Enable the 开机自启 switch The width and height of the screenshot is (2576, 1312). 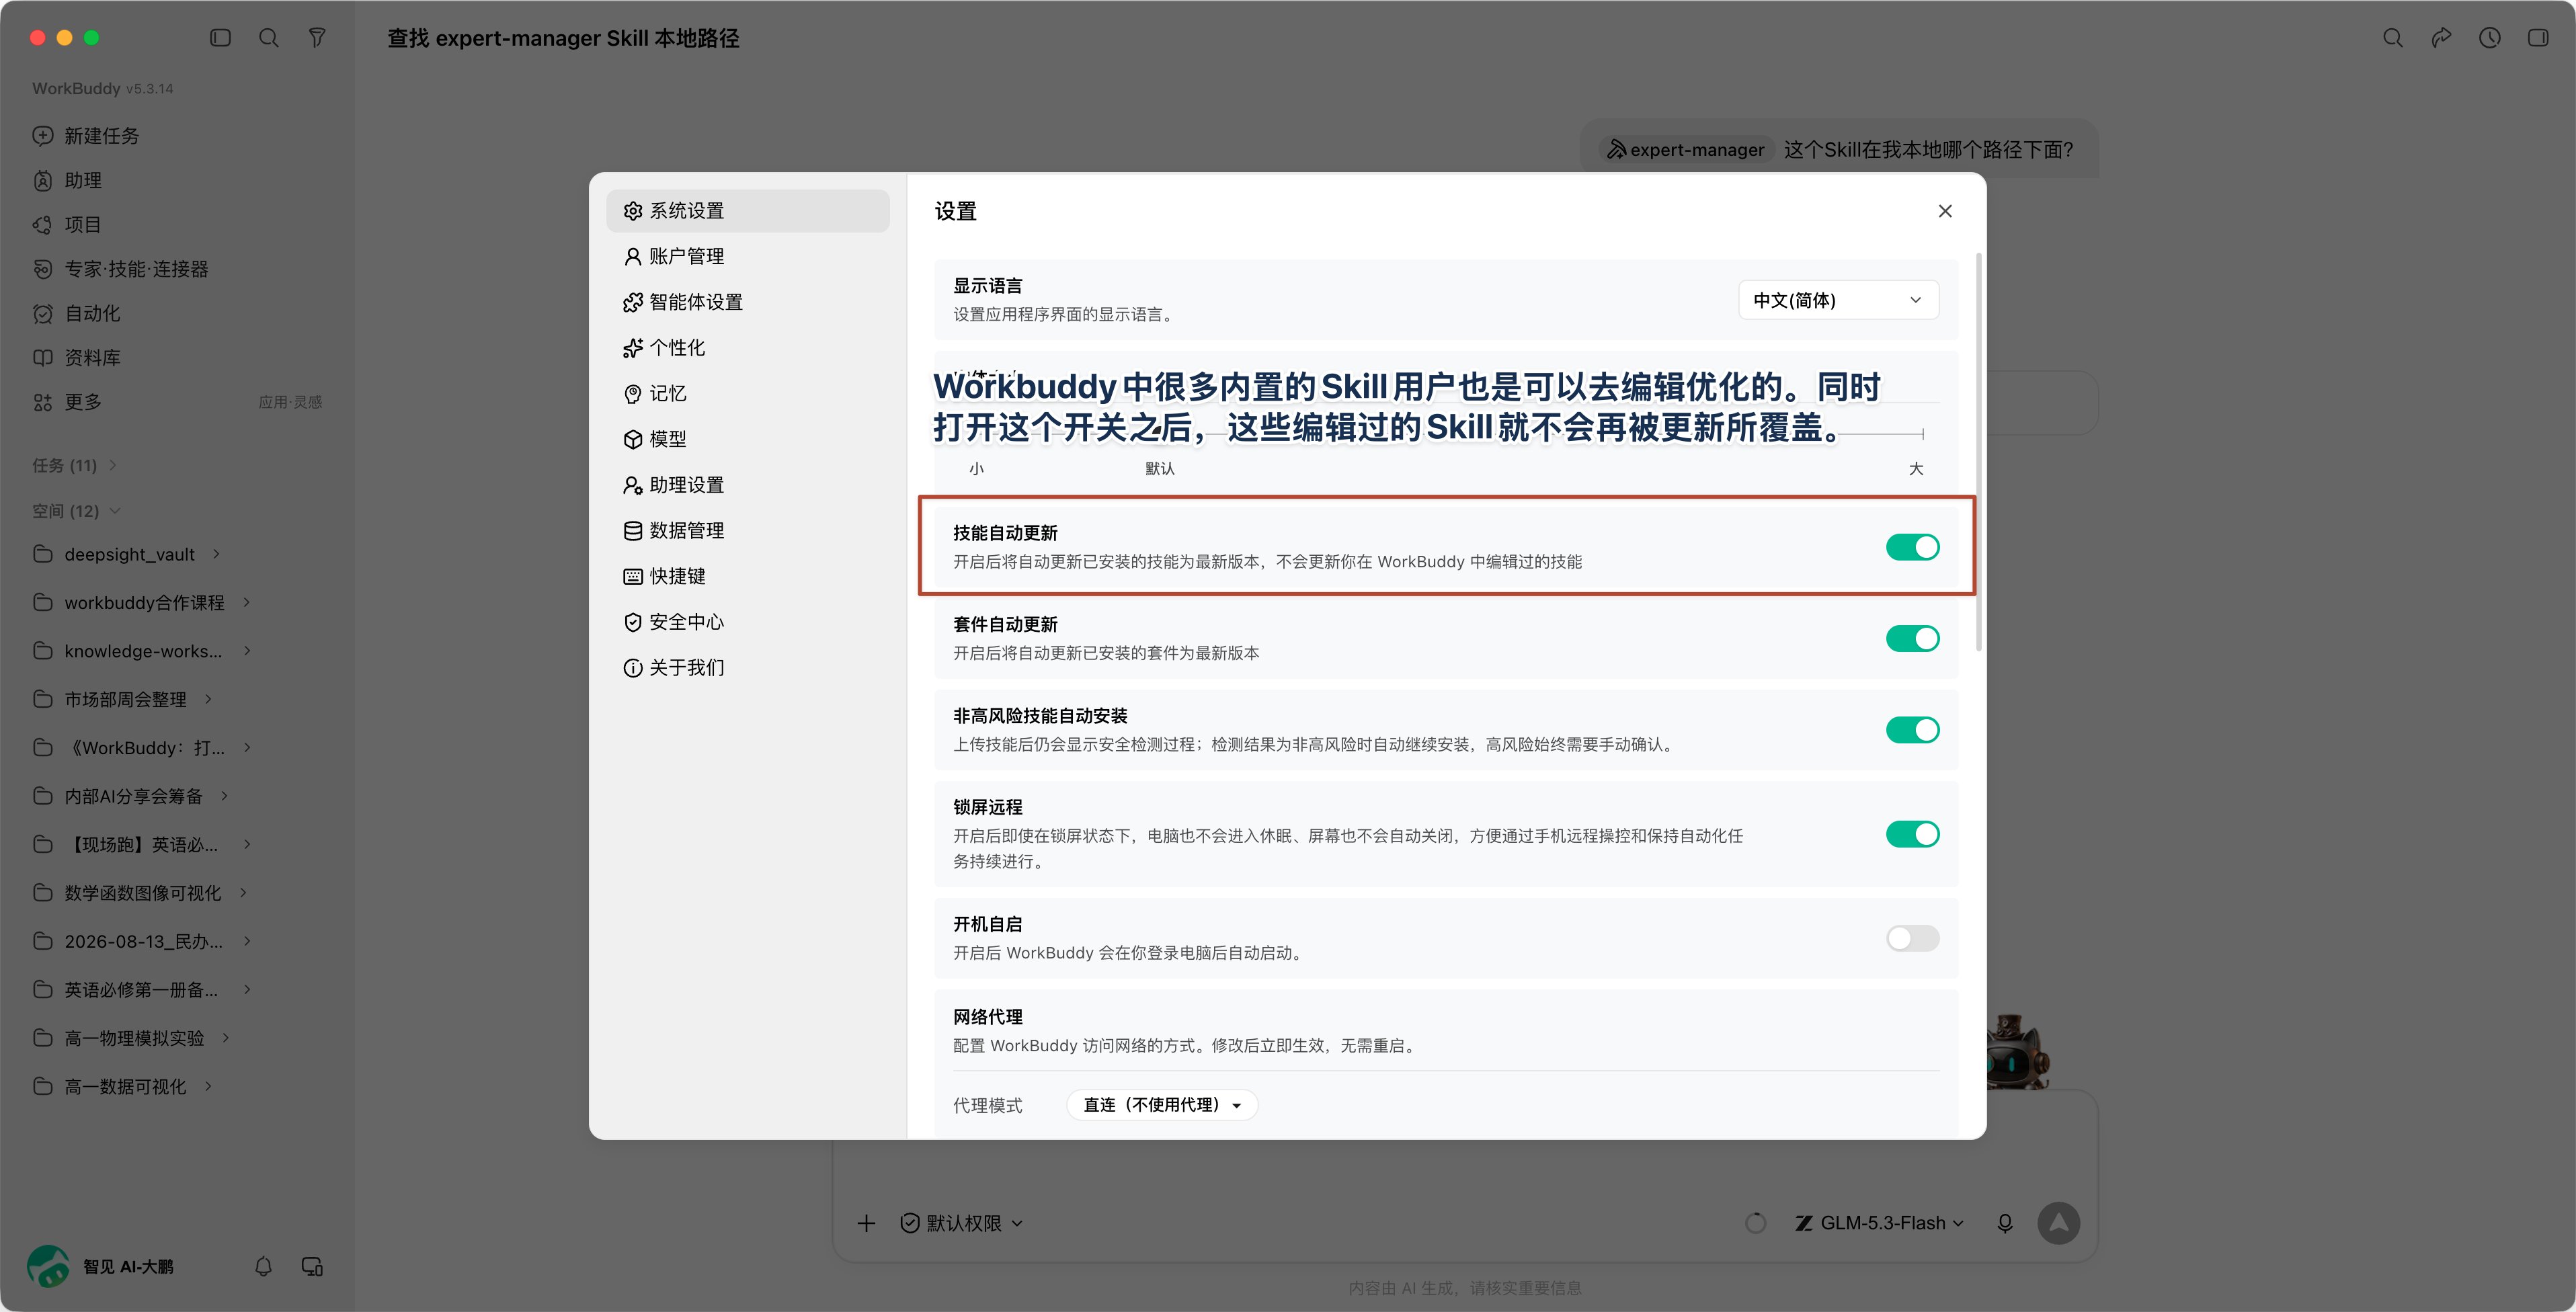click(x=1912, y=938)
